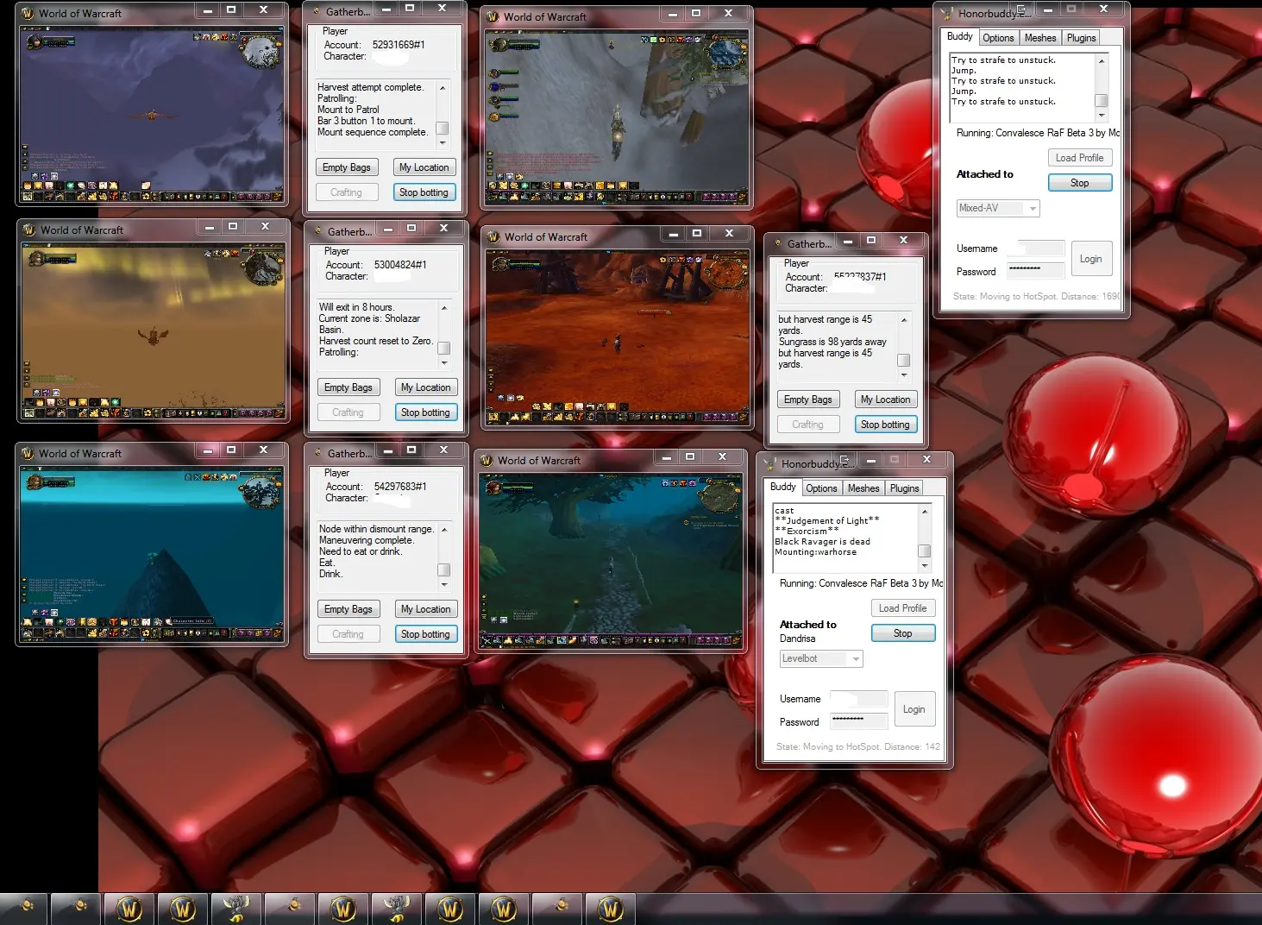Click the scroll-down arrow of the 'Try to strafe' Honorbuddy log
The image size is (1262, 925).
point(1102,115)
